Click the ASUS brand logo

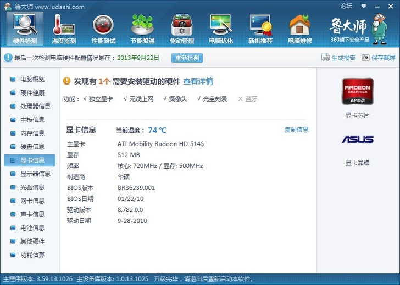click(x=357, y=139)
